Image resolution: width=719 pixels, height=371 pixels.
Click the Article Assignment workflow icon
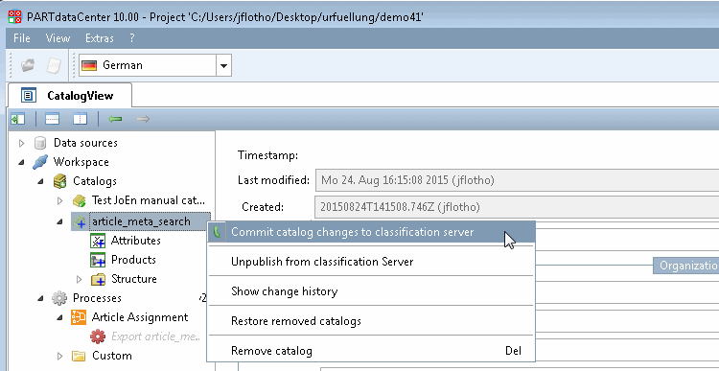click(79, 317)
